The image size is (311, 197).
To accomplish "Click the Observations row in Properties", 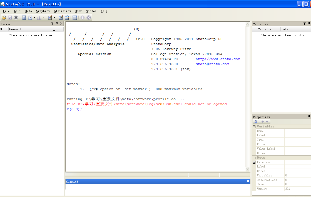I will click(284, 180).
